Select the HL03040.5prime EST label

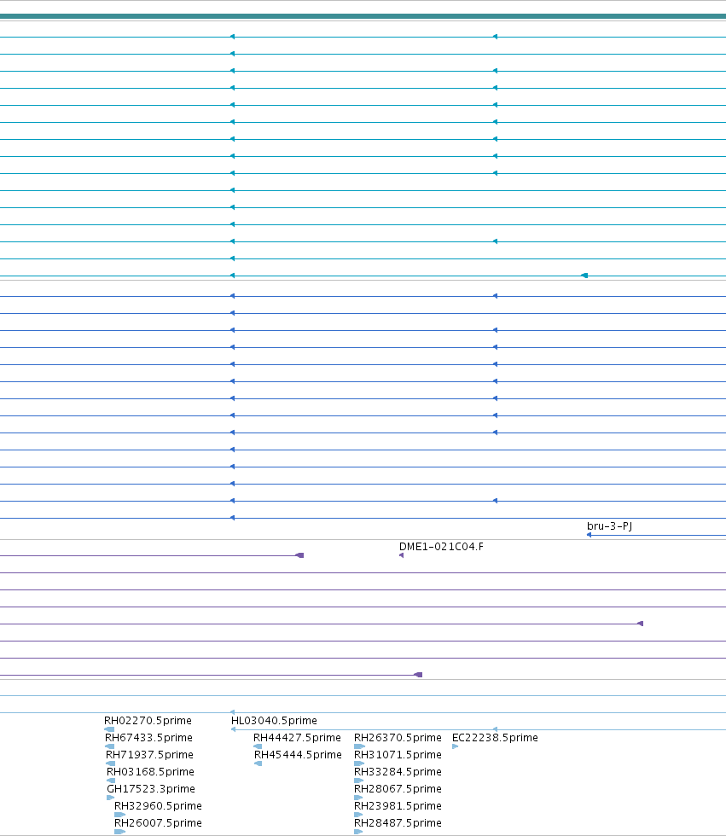pyautogui.click(x=274, y=720)
